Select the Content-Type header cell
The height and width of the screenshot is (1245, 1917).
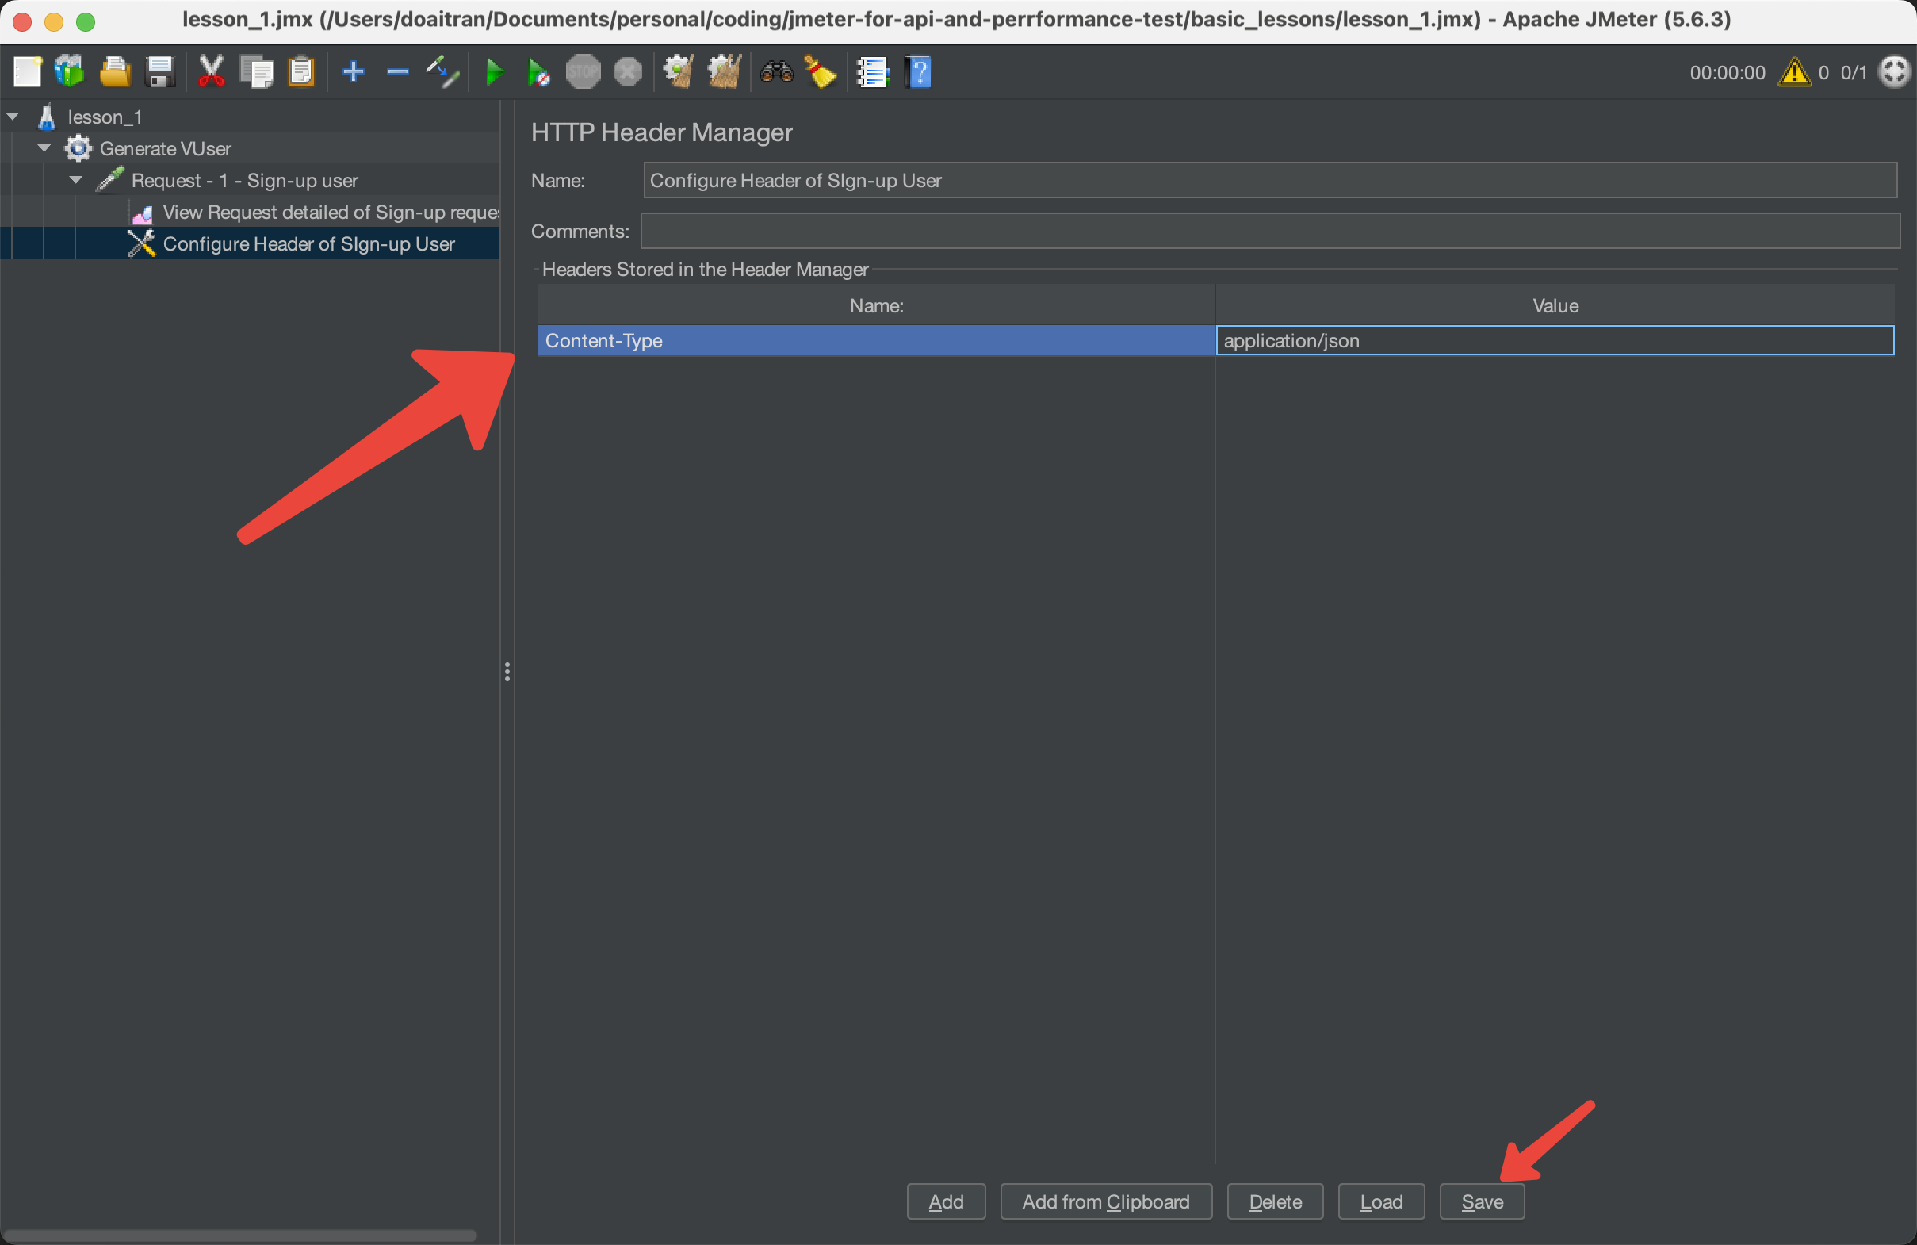[875, 340]
